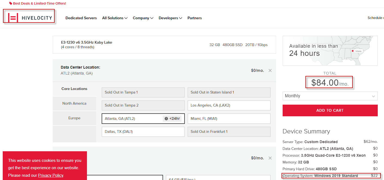Open the Dedicated Servers menu item
Screen dimensions: 384x180
pyautogui.click(x=81, y=18)
